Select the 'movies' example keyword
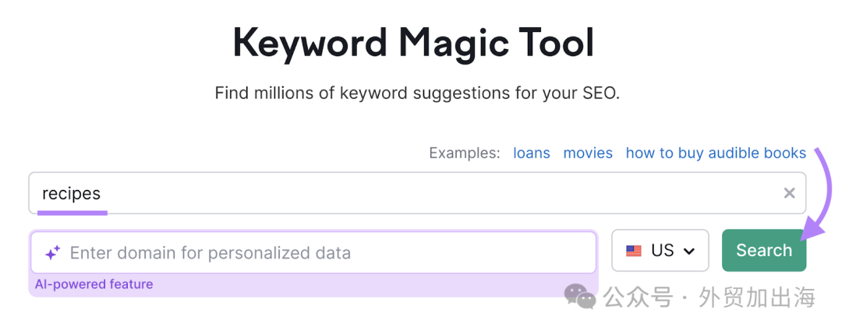This screenshot has height=331, width=842. point(588,153)
